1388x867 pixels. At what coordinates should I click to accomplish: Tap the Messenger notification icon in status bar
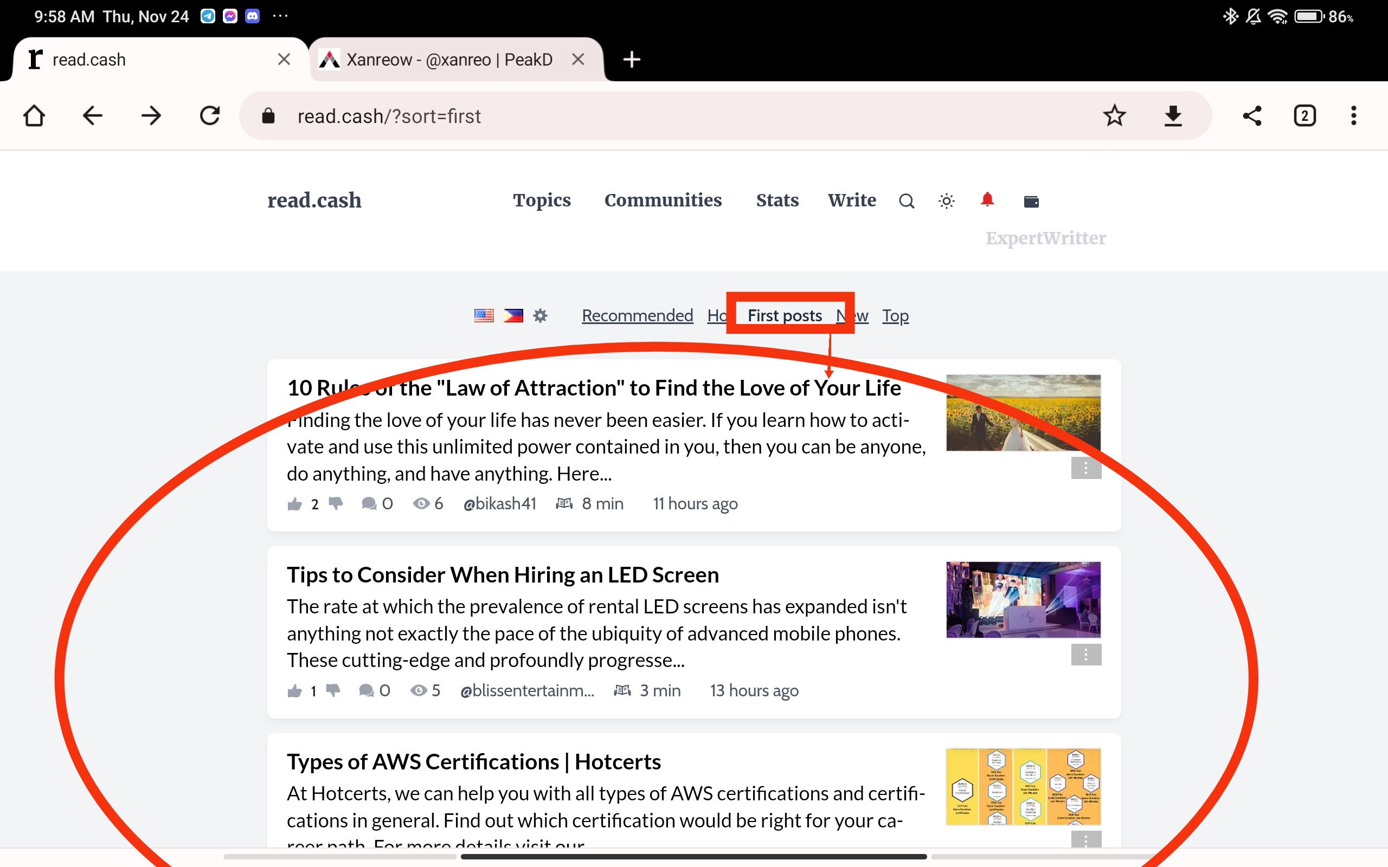(x=230, y=16)
